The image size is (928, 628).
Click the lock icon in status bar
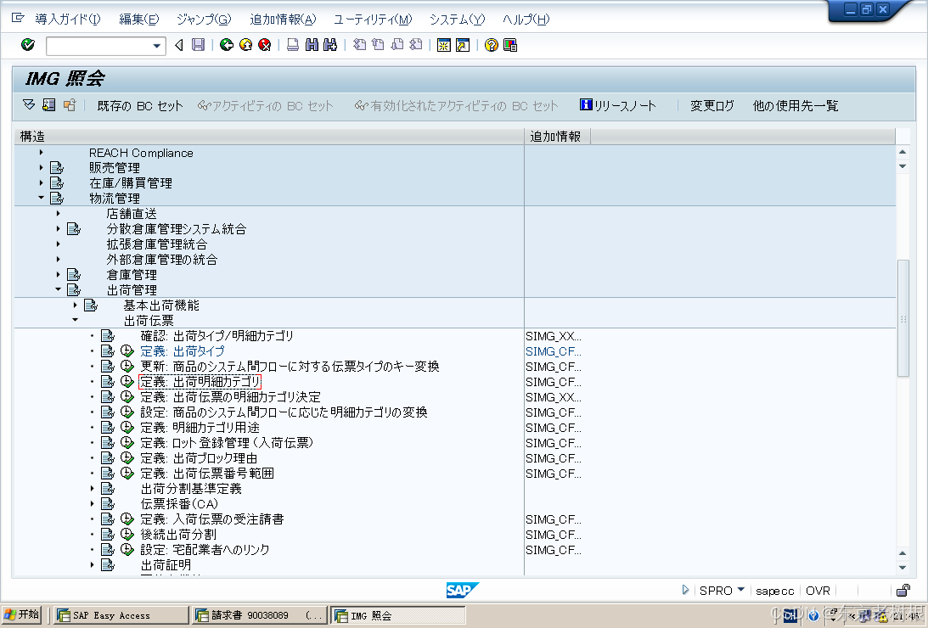(903, 590)
